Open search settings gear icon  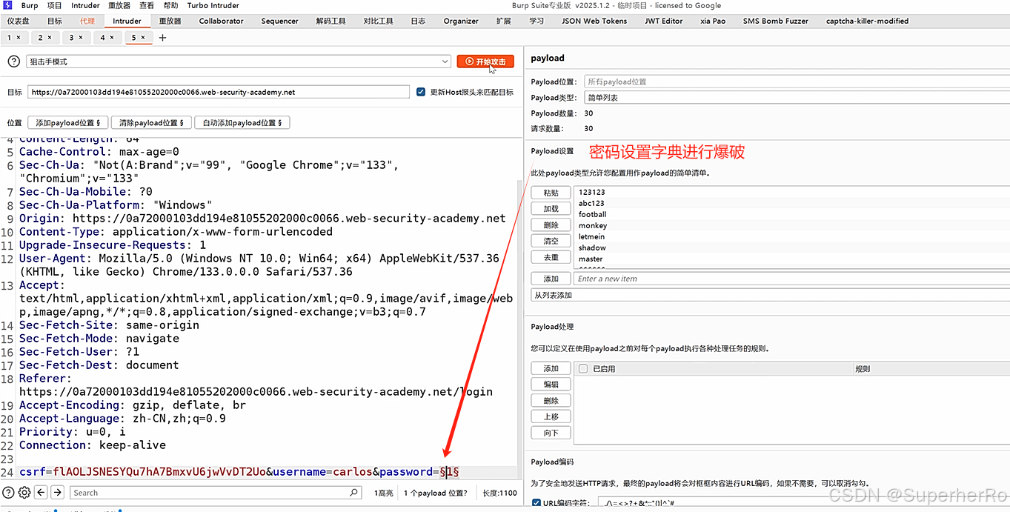pyautogui.click(x=24, y=492)
